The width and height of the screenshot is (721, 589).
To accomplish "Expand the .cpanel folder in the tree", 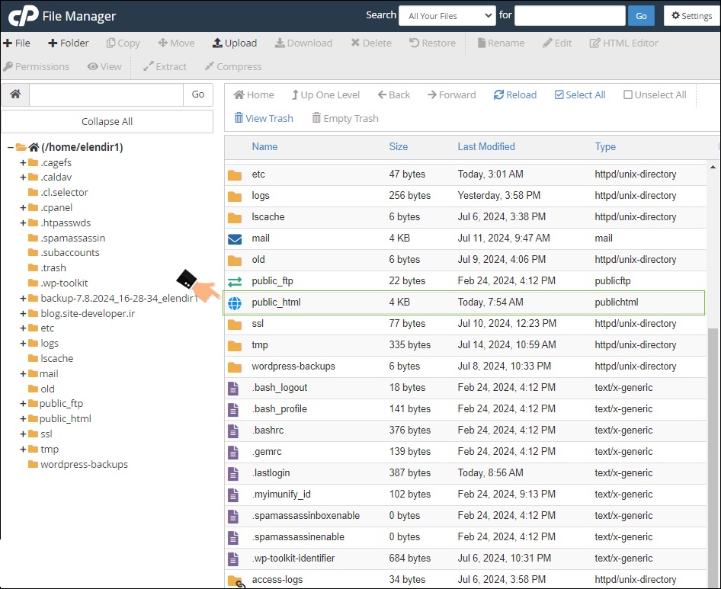I will coord(23,207).
